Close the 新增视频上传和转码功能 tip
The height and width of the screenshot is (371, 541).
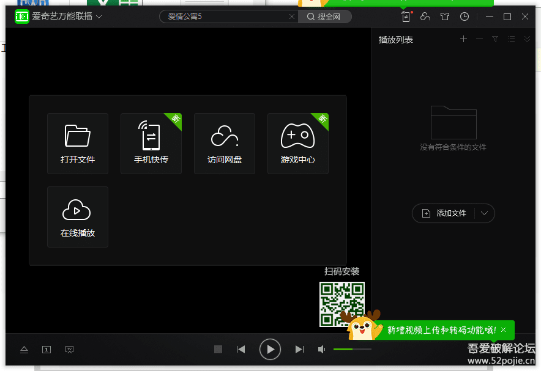(x=504, y=330)
